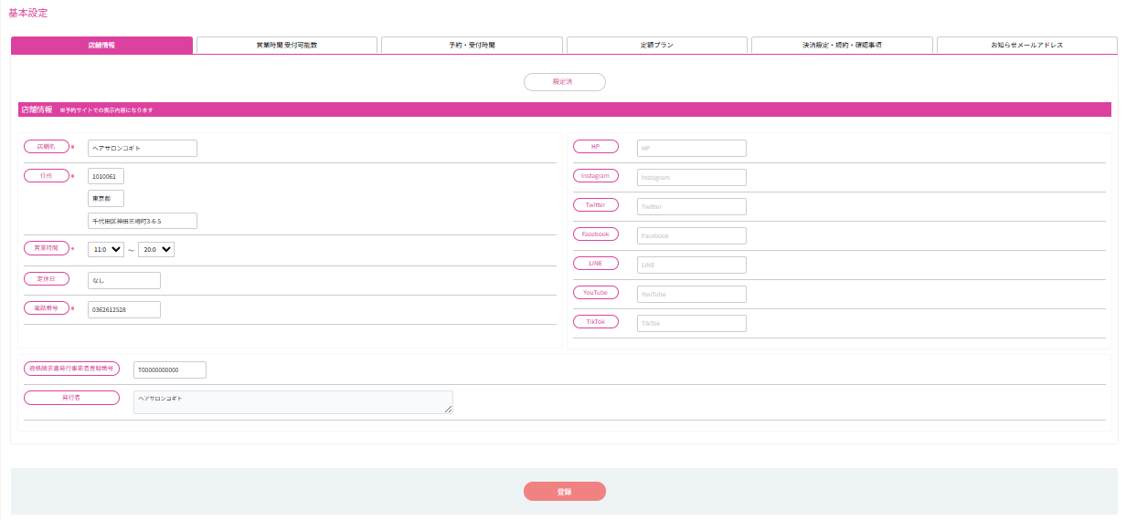Viewport: 1126px width, 520px height.
Task: Focus the 電話番号 phone number field
Action: click(x=124, y=310)
